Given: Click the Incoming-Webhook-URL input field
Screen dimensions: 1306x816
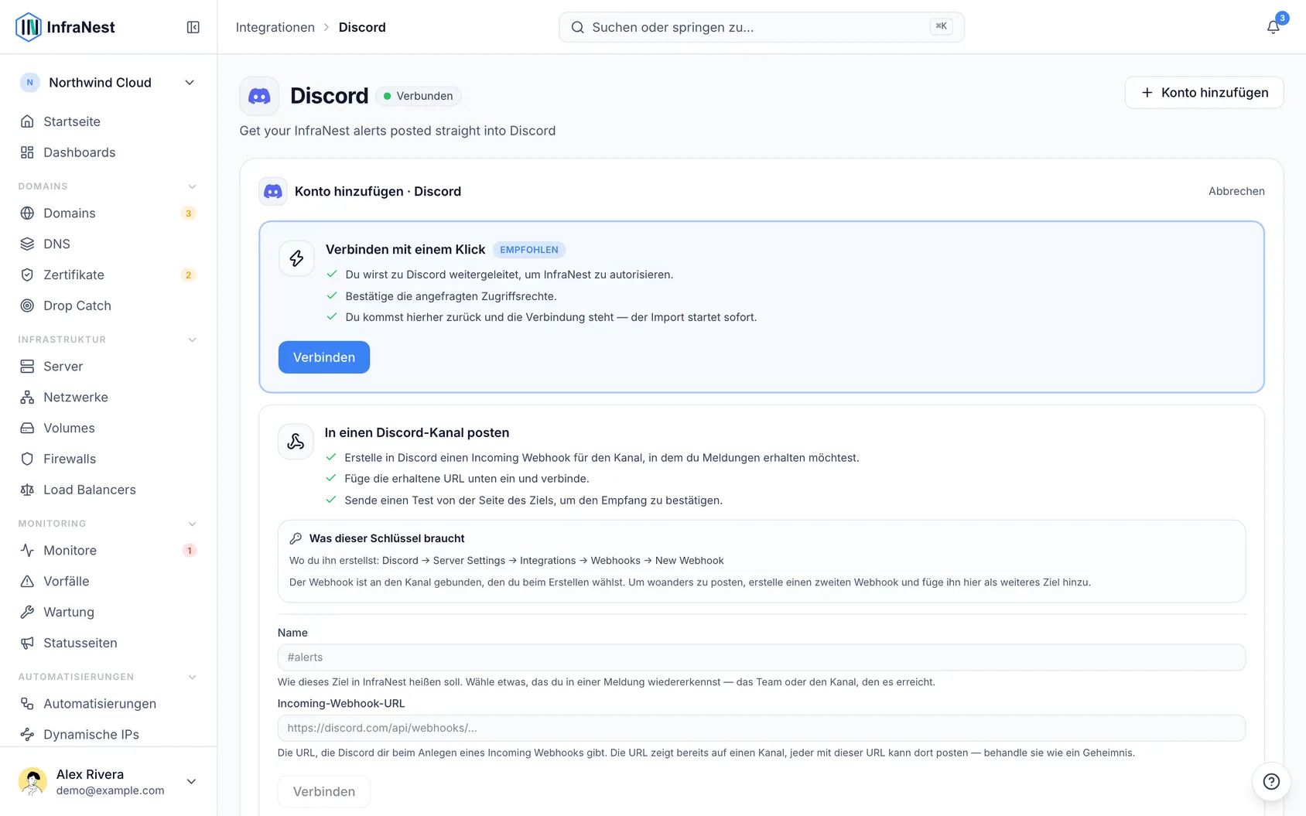Looking at the screenshot, I should tap(761, 728).
